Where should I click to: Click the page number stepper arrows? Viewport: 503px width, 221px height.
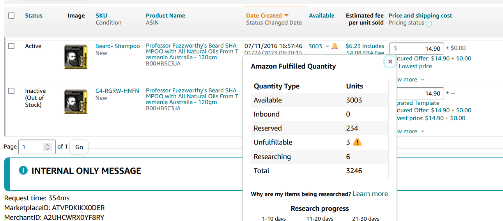tap(48, 147)
